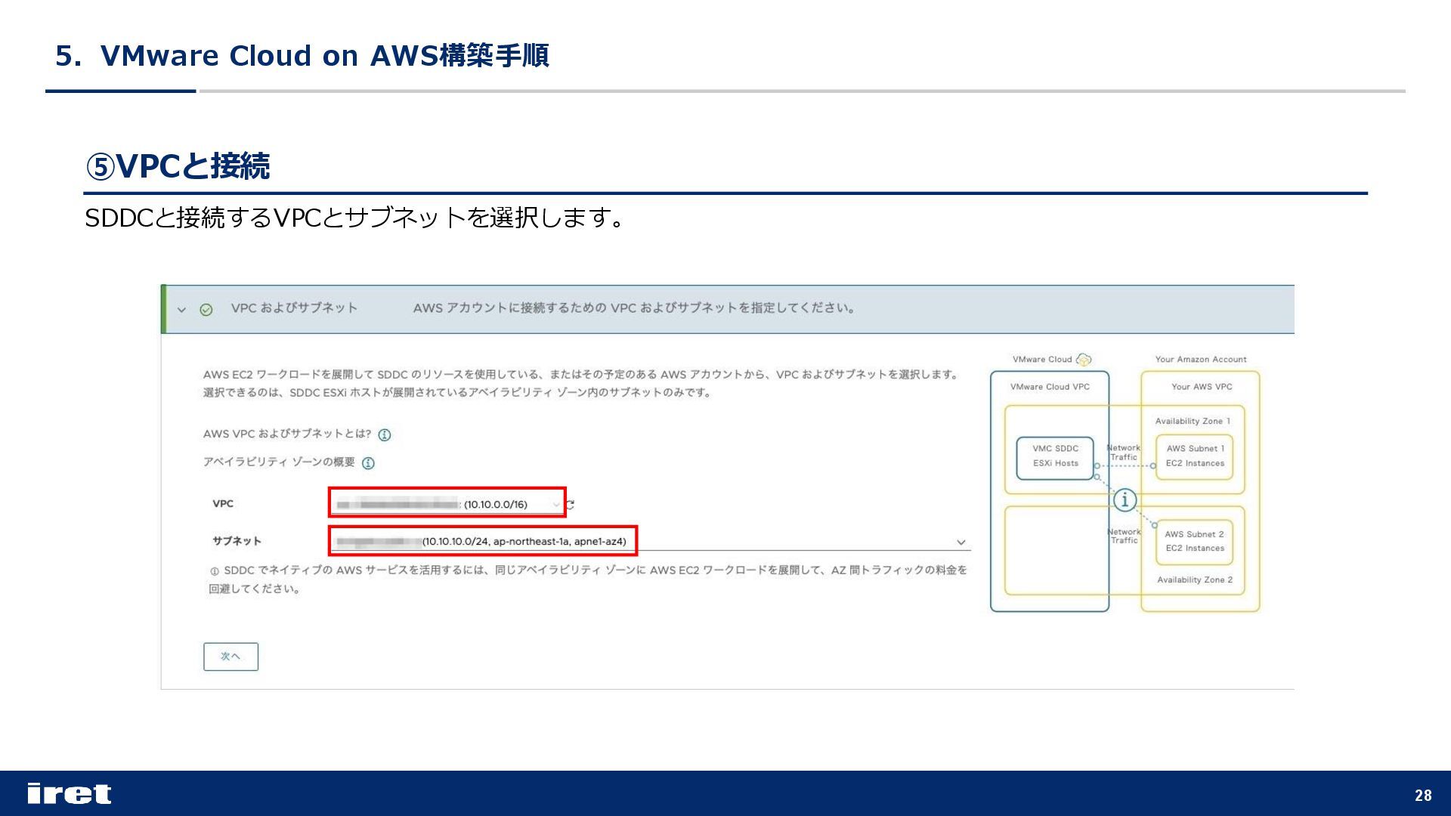Click the VMC SDDC ESXi Hosts box
Viewport: 1451px width, 816px height.
click(x=1055, y=457)
